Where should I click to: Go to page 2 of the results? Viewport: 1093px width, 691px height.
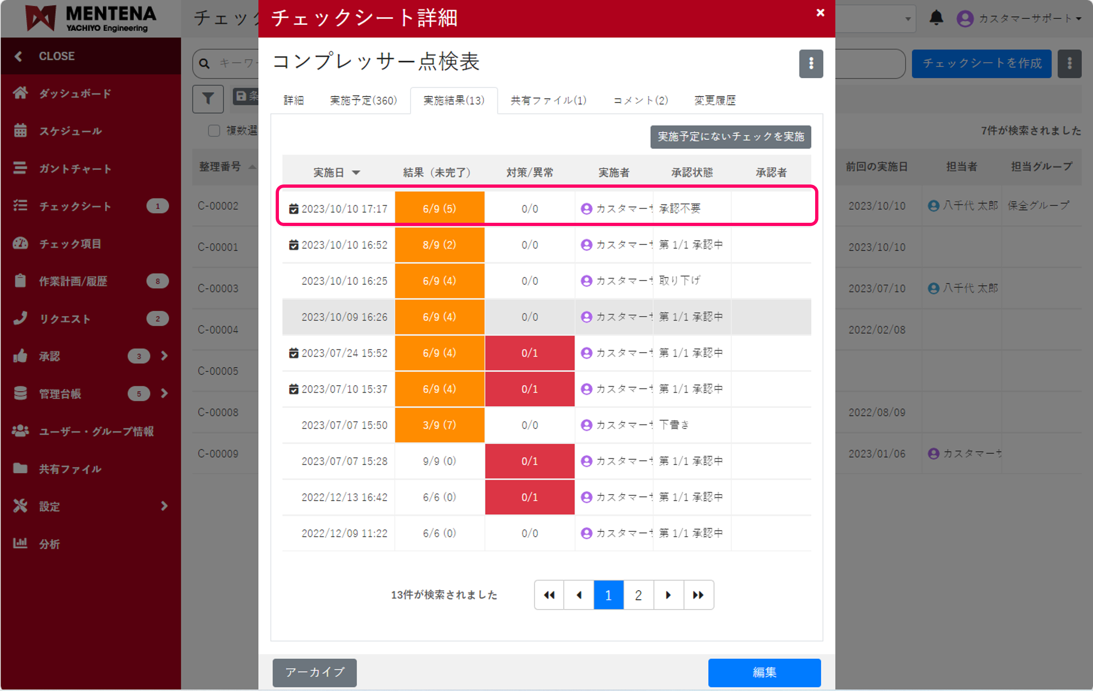tap(638, 595)
